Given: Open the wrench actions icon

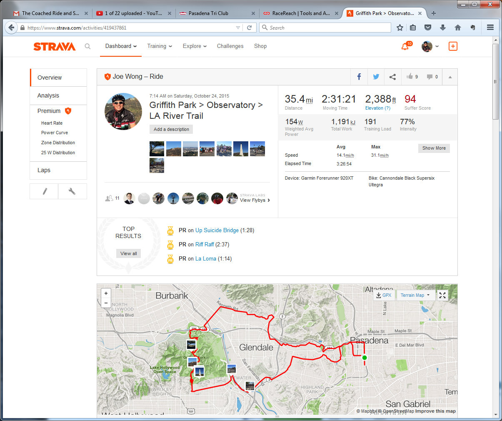Looking at the screenshot, I should pos(72,191).
